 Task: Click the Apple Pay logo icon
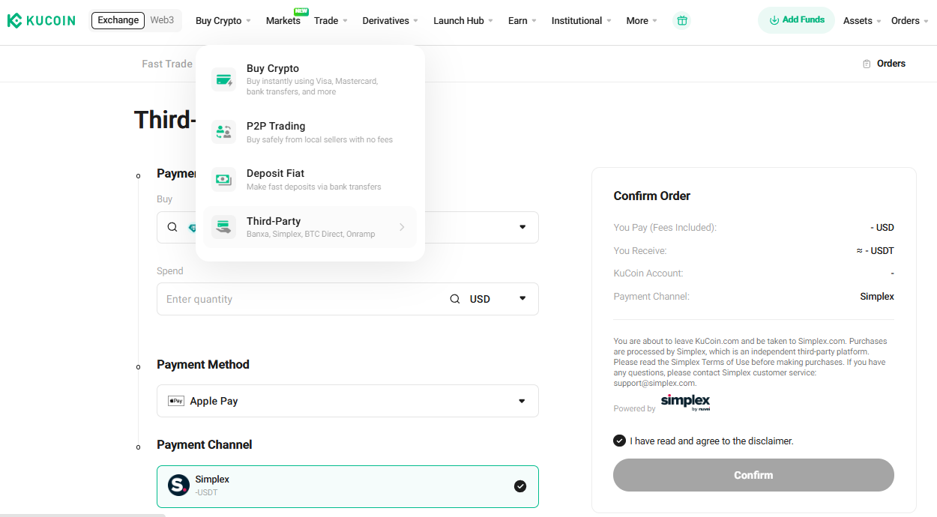176,401
